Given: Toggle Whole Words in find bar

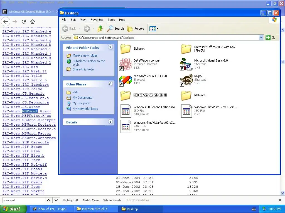Looking at the screenshot, I should click(x=112, y=200).
